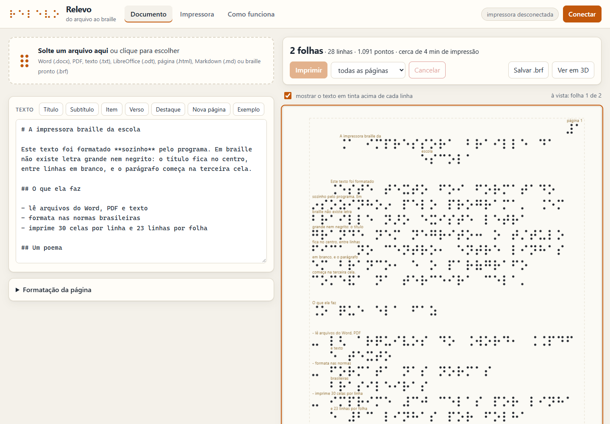Insert a Título heading

[x=51, y=109]
